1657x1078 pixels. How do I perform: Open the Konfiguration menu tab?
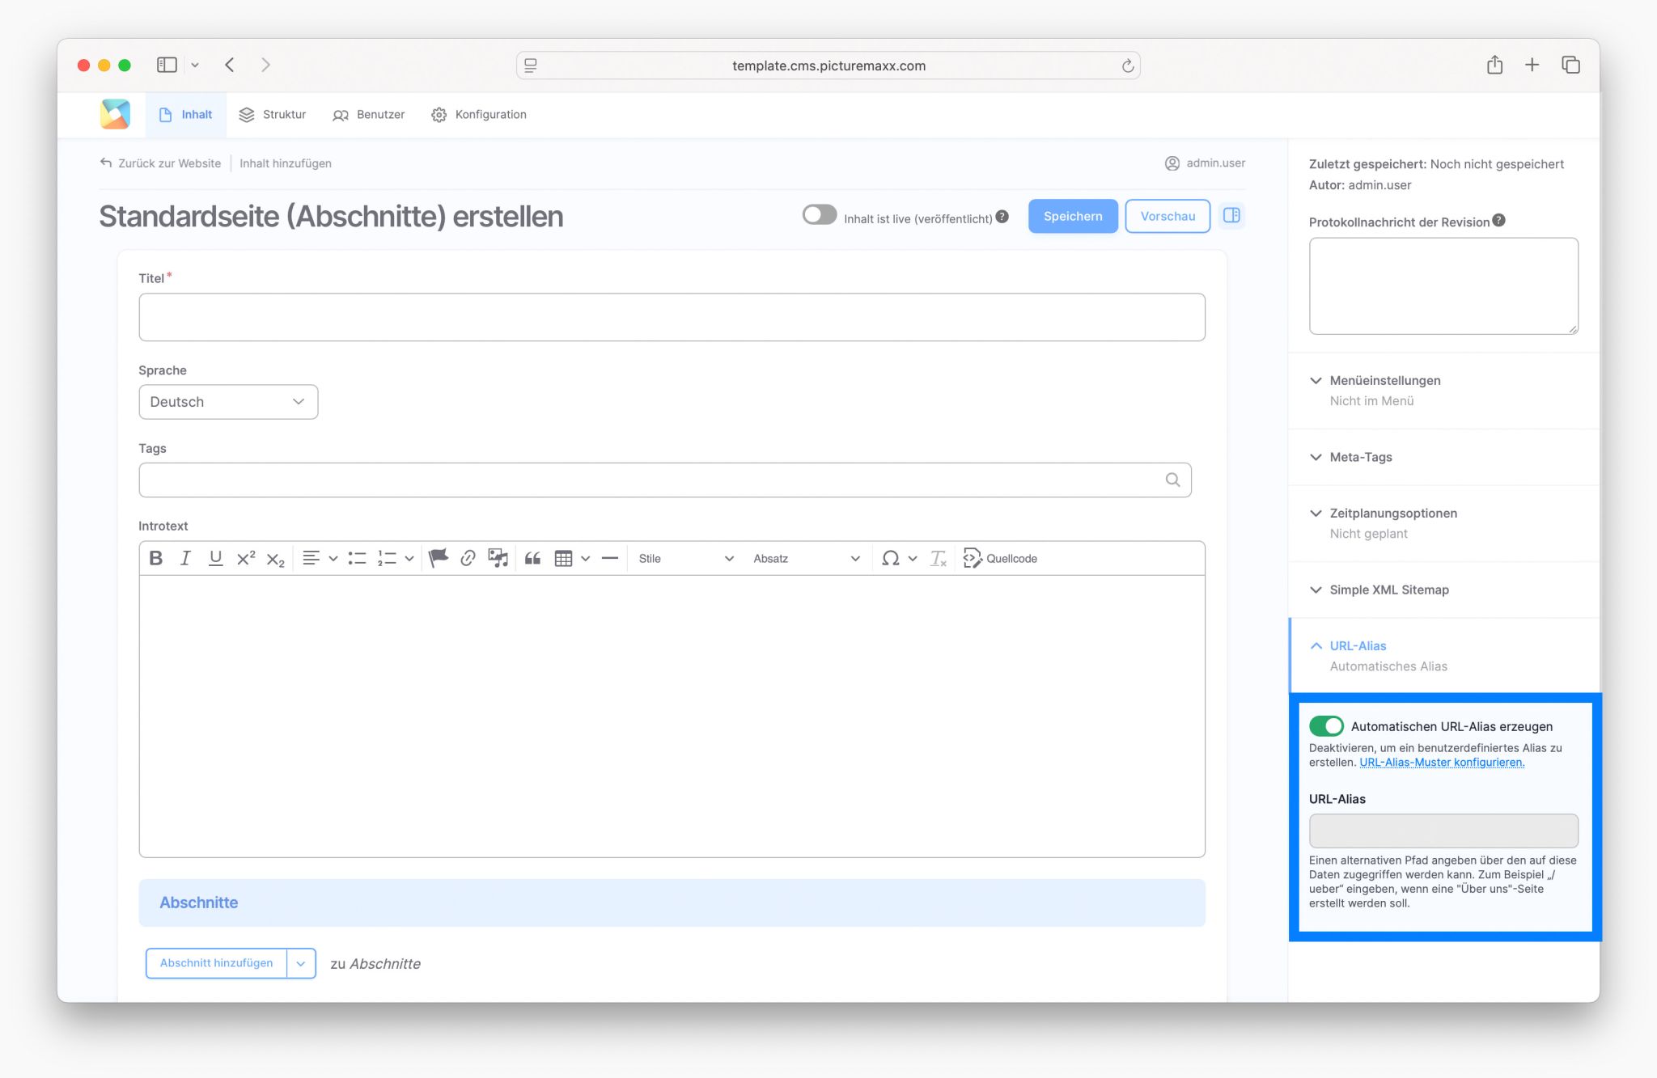coord(479,114)
